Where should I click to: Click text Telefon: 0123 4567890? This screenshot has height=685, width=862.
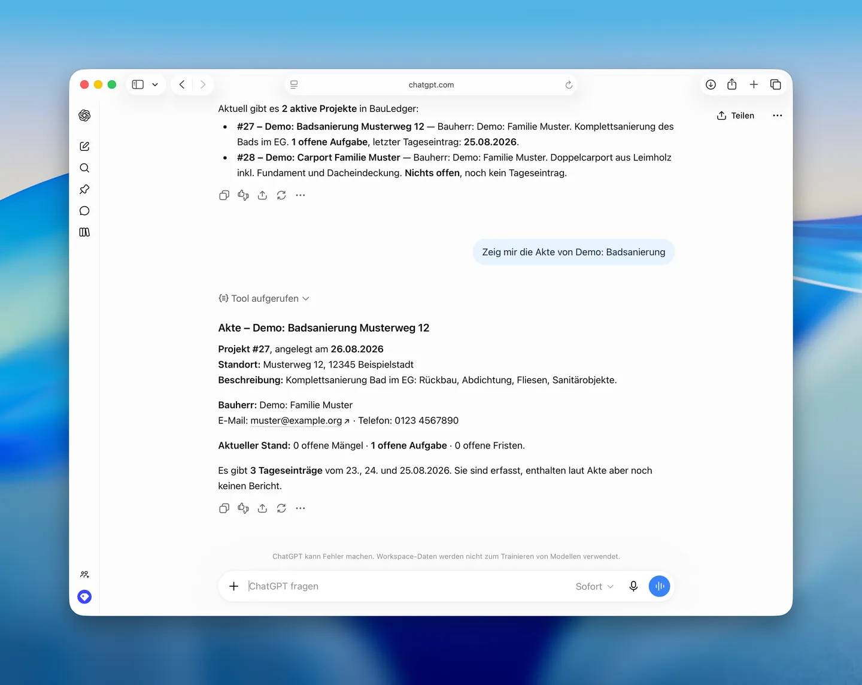pos(408,420)
